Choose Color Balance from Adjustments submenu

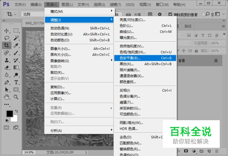[x=145, y=58]
